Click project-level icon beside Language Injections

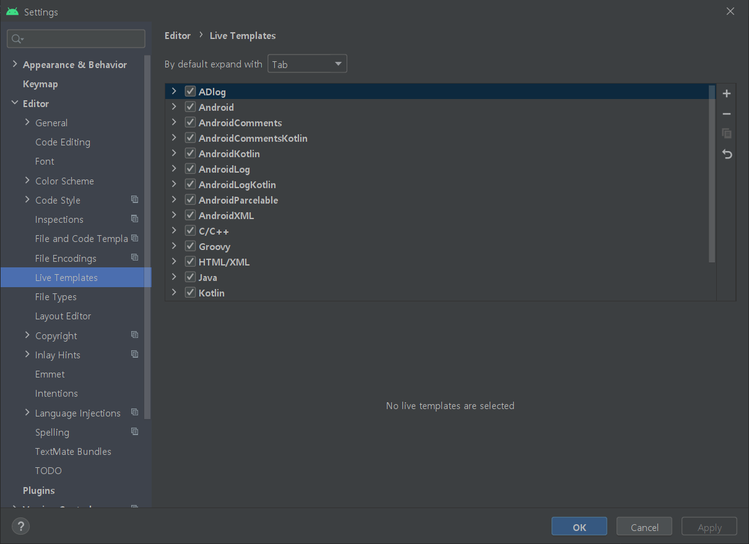click(x=134, y=412)
